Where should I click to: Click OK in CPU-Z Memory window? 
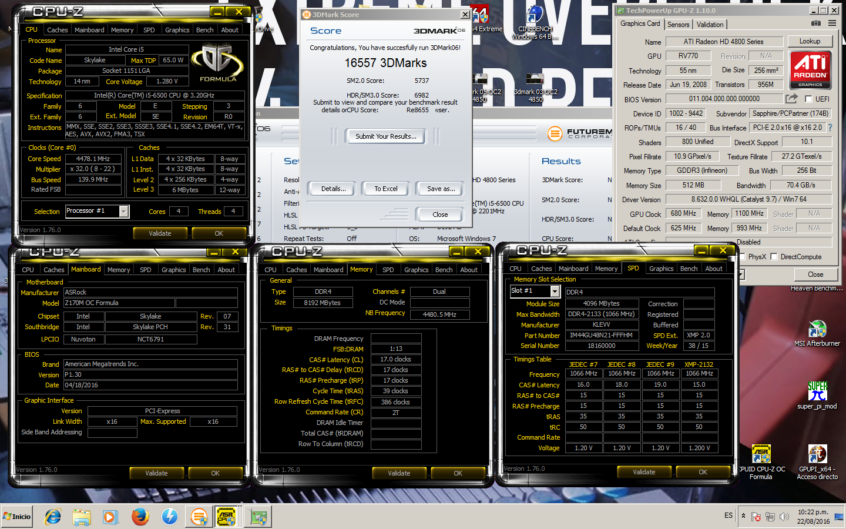(458, 473)
